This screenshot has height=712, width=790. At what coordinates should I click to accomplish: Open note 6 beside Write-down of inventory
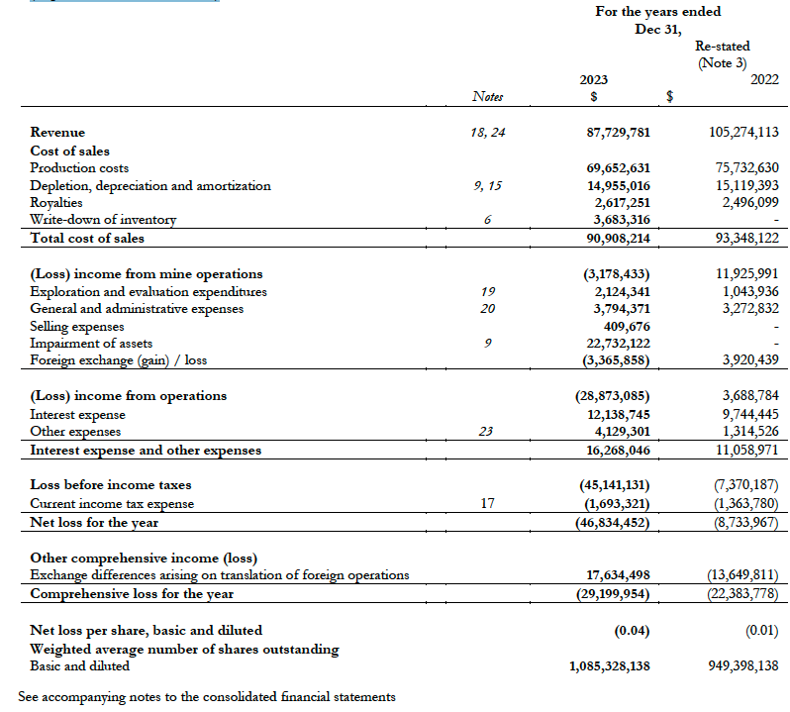487,220
